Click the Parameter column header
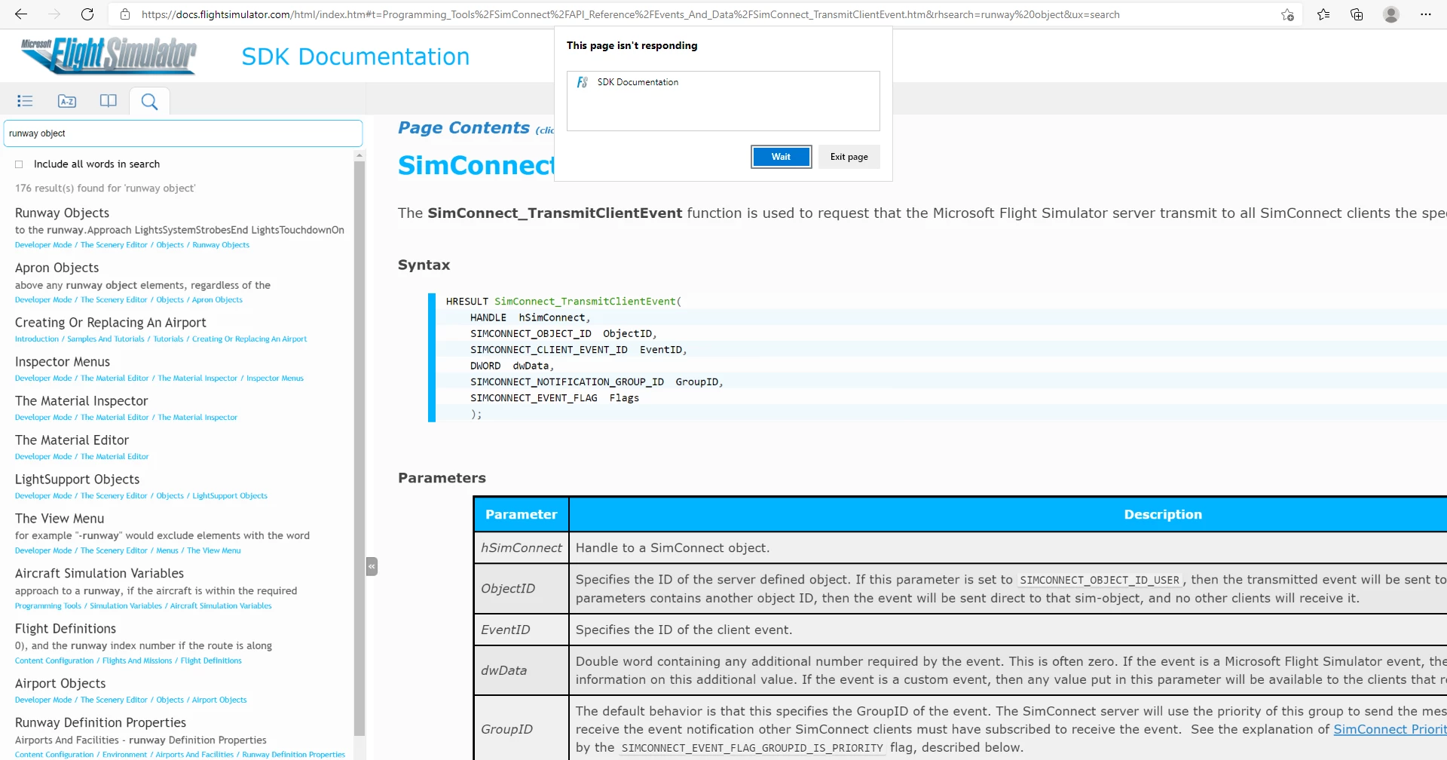The width and height of the screenshot is (1447, 760). (x=521, y=514)
